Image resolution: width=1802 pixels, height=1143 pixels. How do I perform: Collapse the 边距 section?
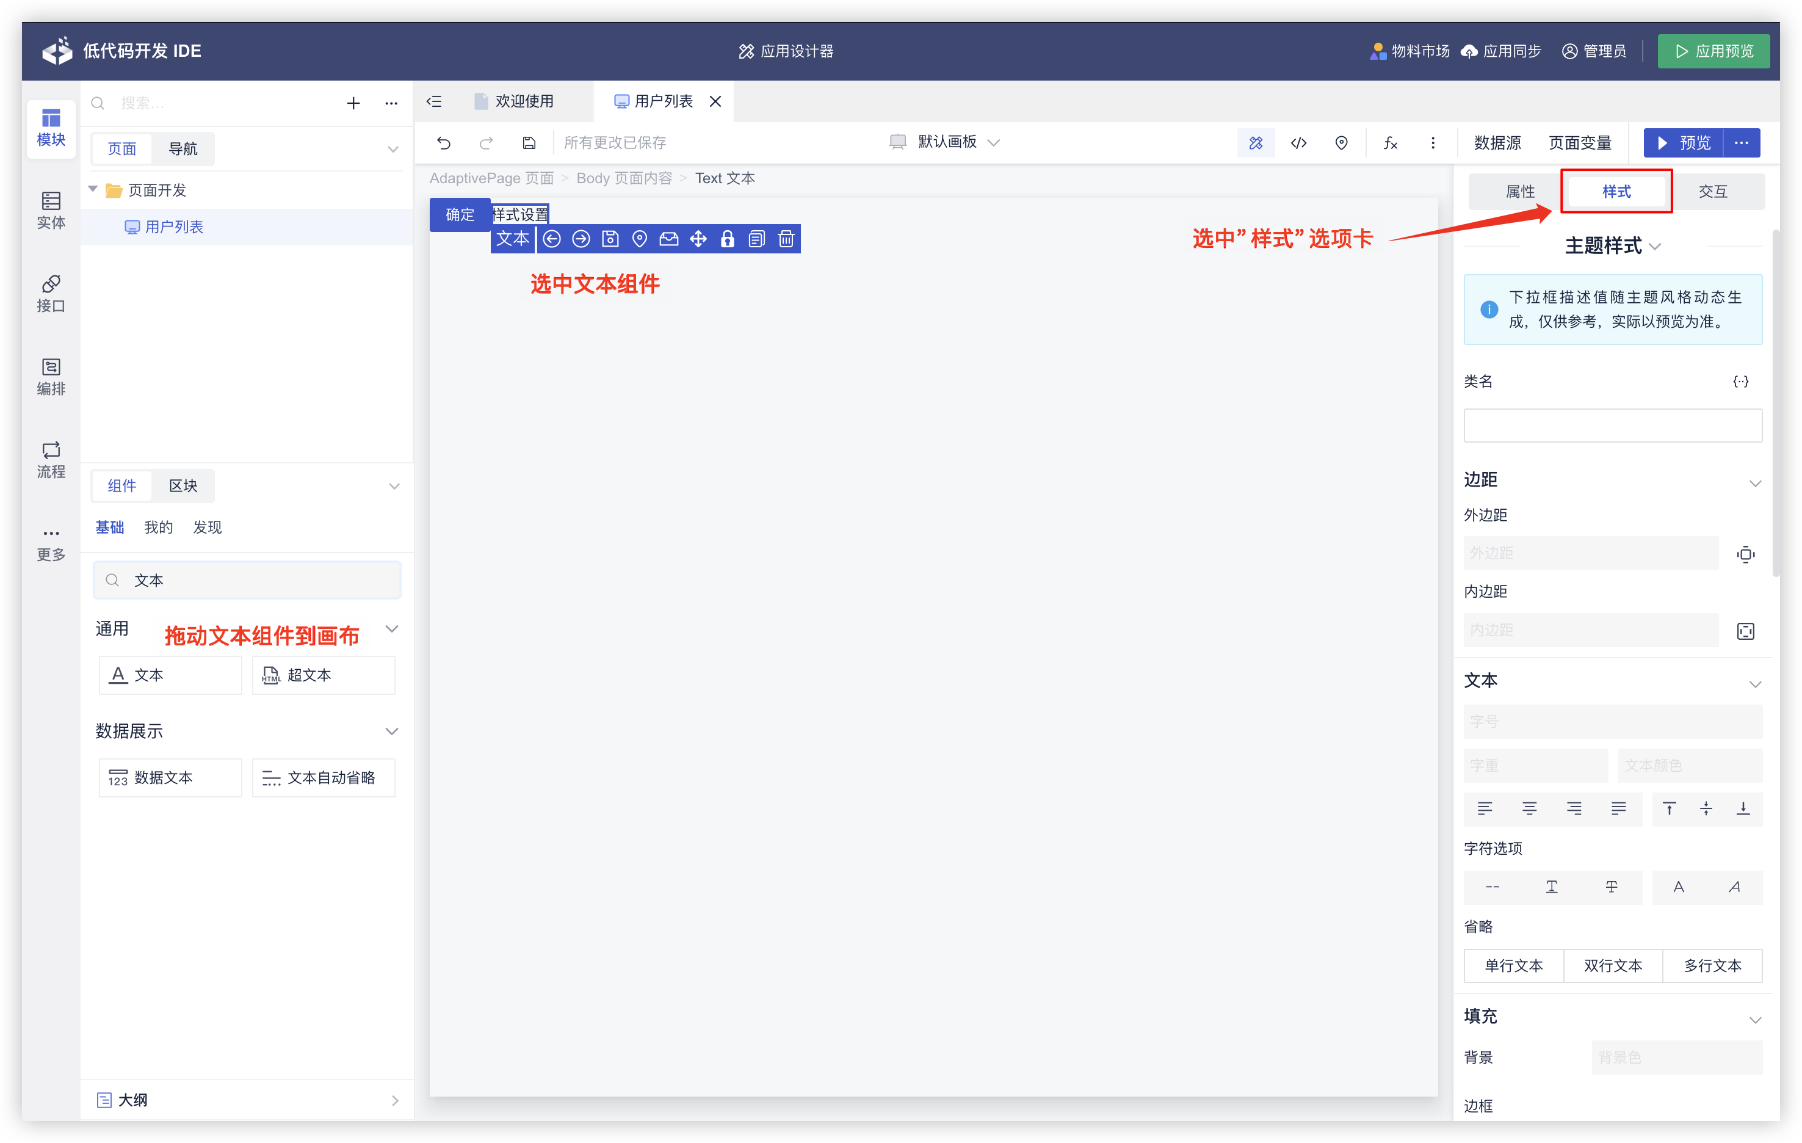pyautogui.click(x=1754, y=482)
